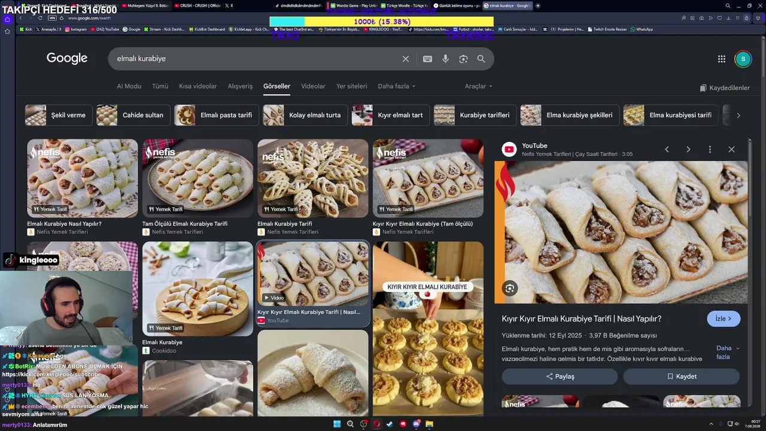Go to the Google logo homepage
The width and height of the screenshot is (766, 431).
(x=67, y=58)
